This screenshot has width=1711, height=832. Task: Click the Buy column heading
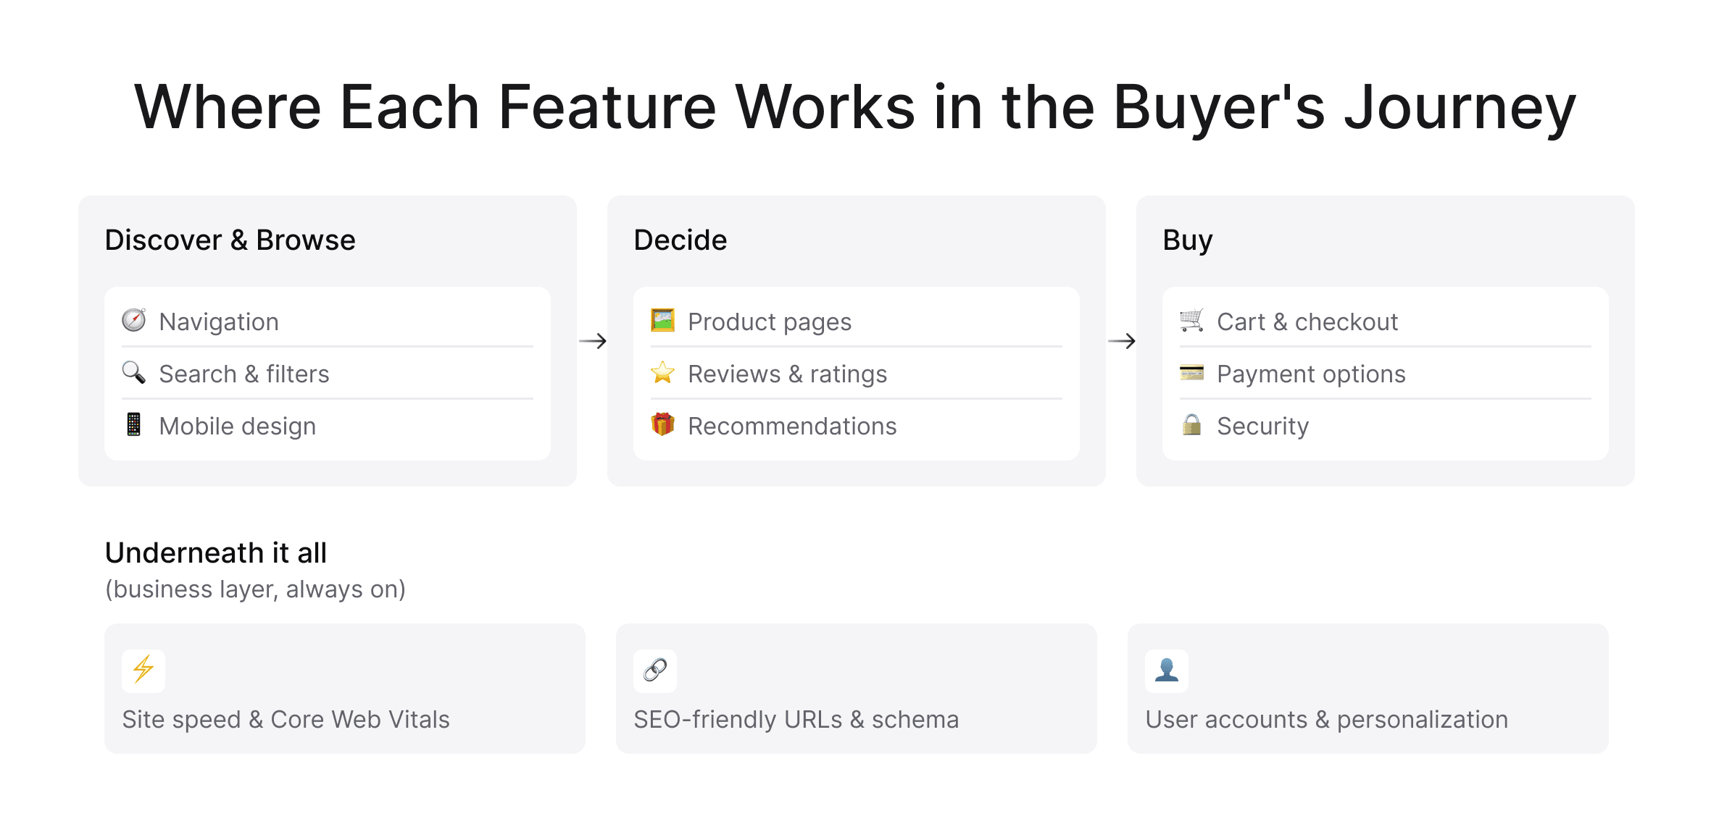click(x=1188, y=240)
